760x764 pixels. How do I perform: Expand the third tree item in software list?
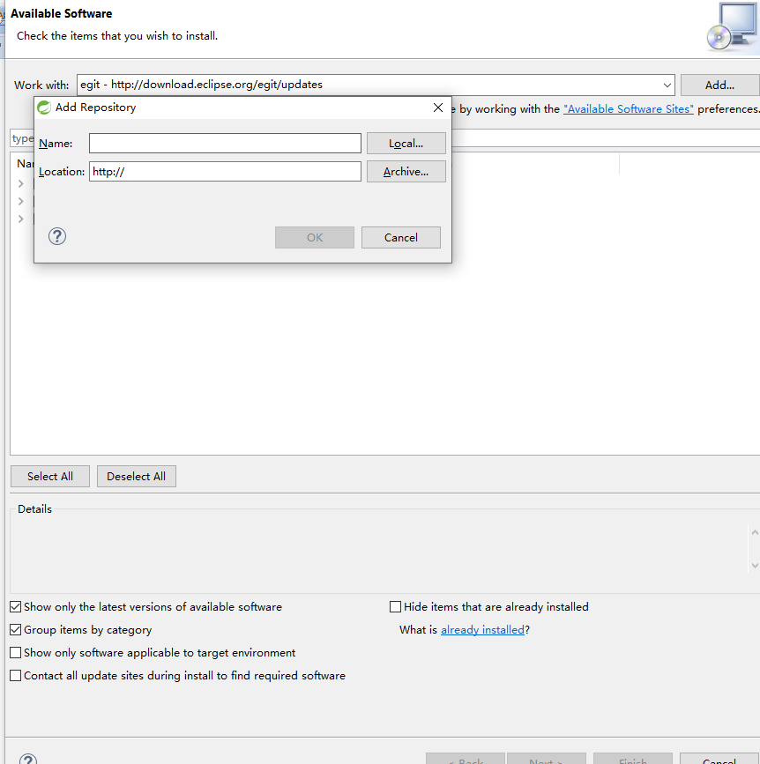[x=20, y=219]
